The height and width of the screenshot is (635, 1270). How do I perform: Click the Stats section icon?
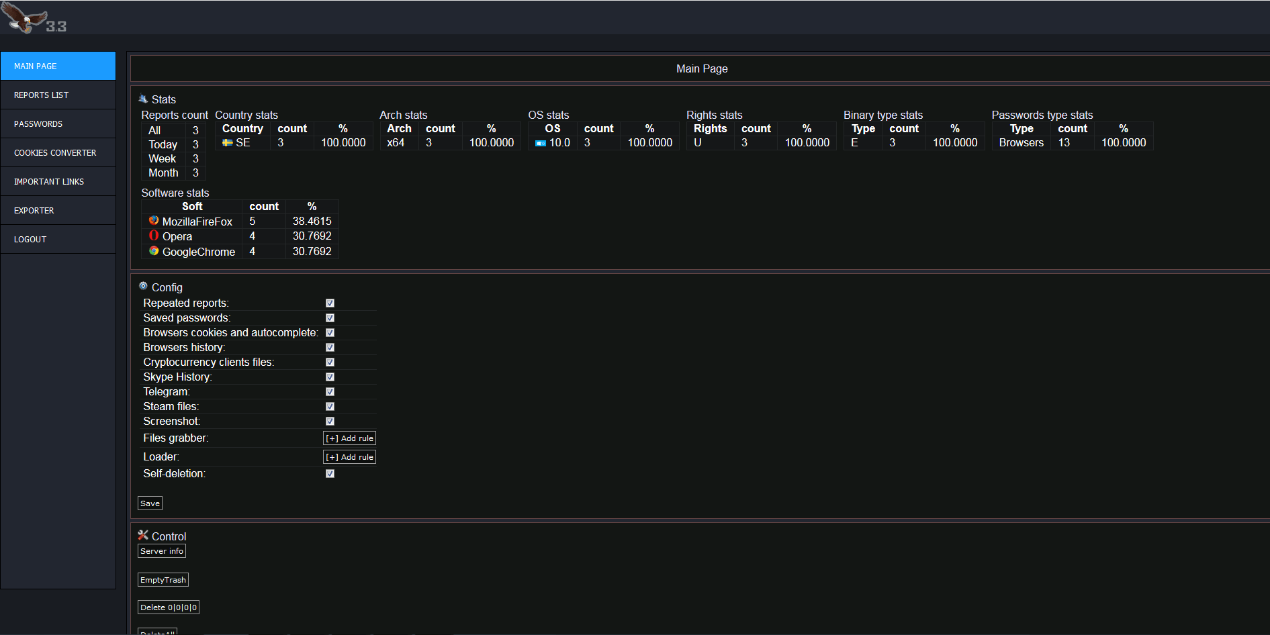pos(143,99)
